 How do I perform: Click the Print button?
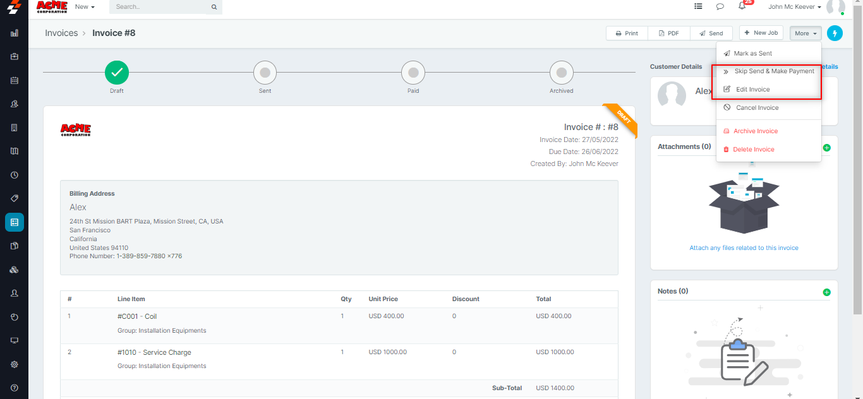(x=627, y=33)
